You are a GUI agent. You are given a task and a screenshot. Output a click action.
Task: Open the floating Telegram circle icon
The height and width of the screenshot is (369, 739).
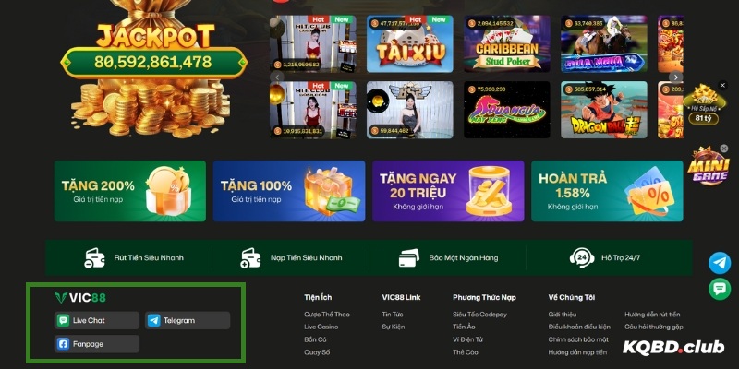(x=720, y=263)
